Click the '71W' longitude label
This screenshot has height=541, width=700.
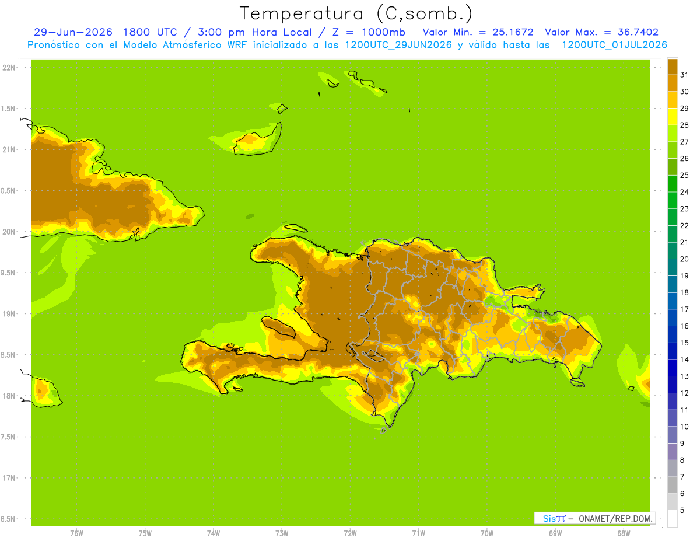point(418,533)
